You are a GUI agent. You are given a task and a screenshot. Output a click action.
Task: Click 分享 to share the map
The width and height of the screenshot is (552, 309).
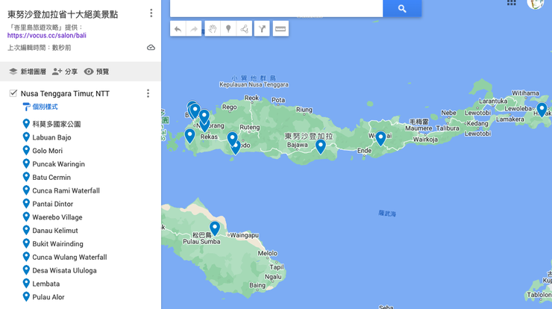pyautogui.click(x=65, y=72)
